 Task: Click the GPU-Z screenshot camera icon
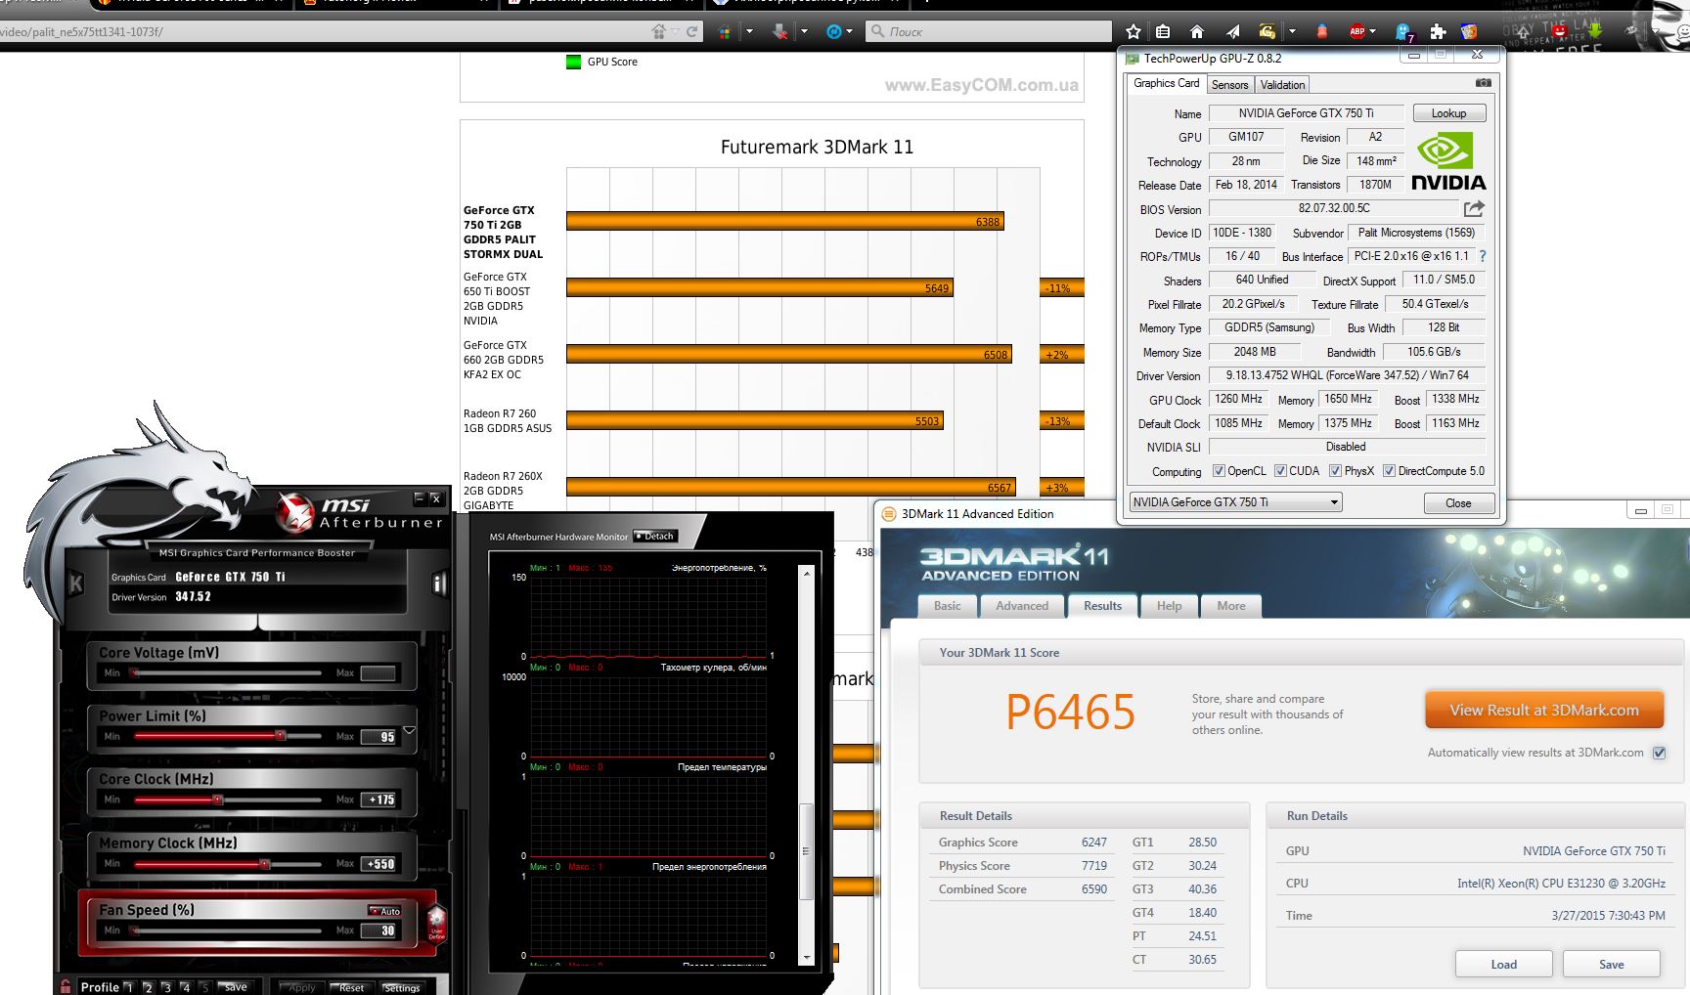coord(1483,83)
